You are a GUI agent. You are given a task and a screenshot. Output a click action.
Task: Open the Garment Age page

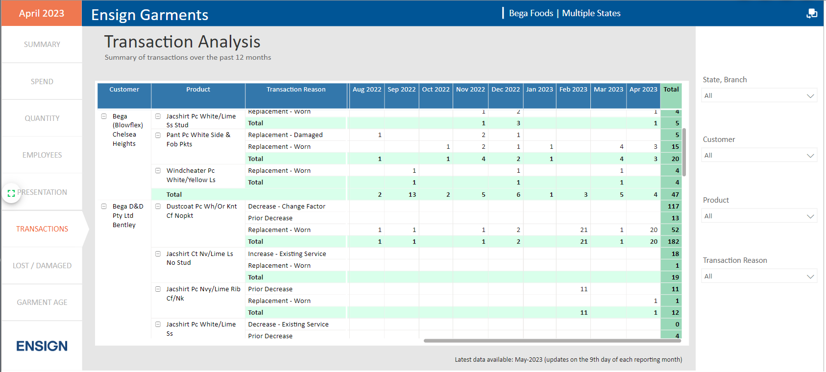pos(42,302)
